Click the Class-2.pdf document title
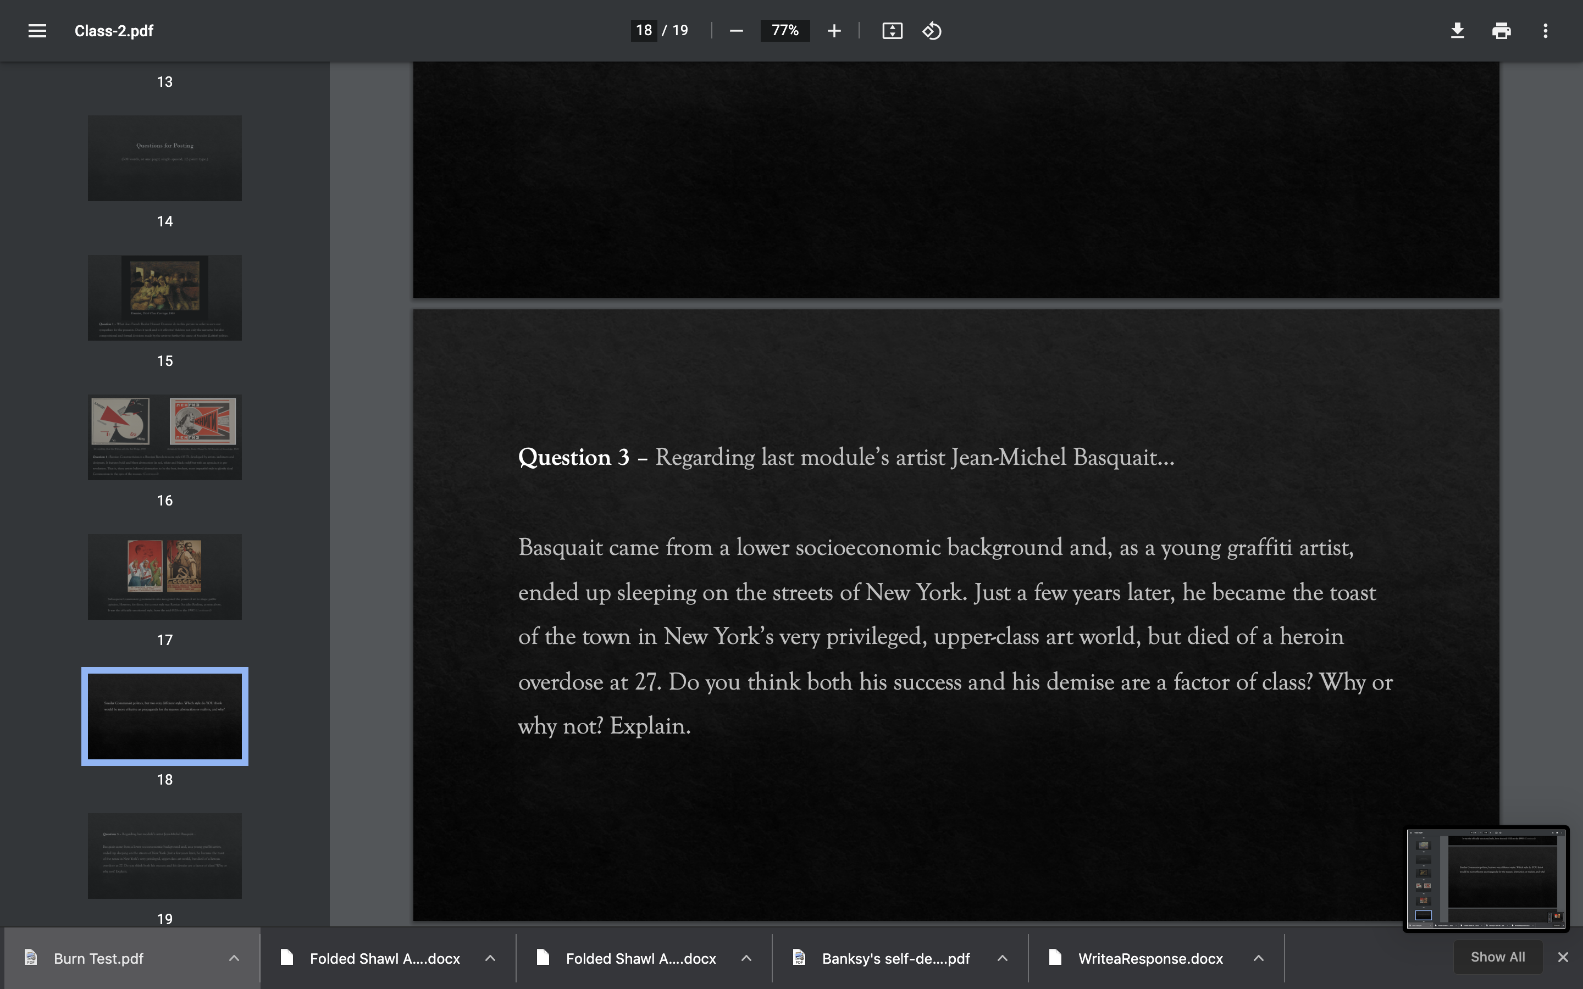The width and height of the screenshot is (1583, 989). pyautogui.click(x=114, y=31)
